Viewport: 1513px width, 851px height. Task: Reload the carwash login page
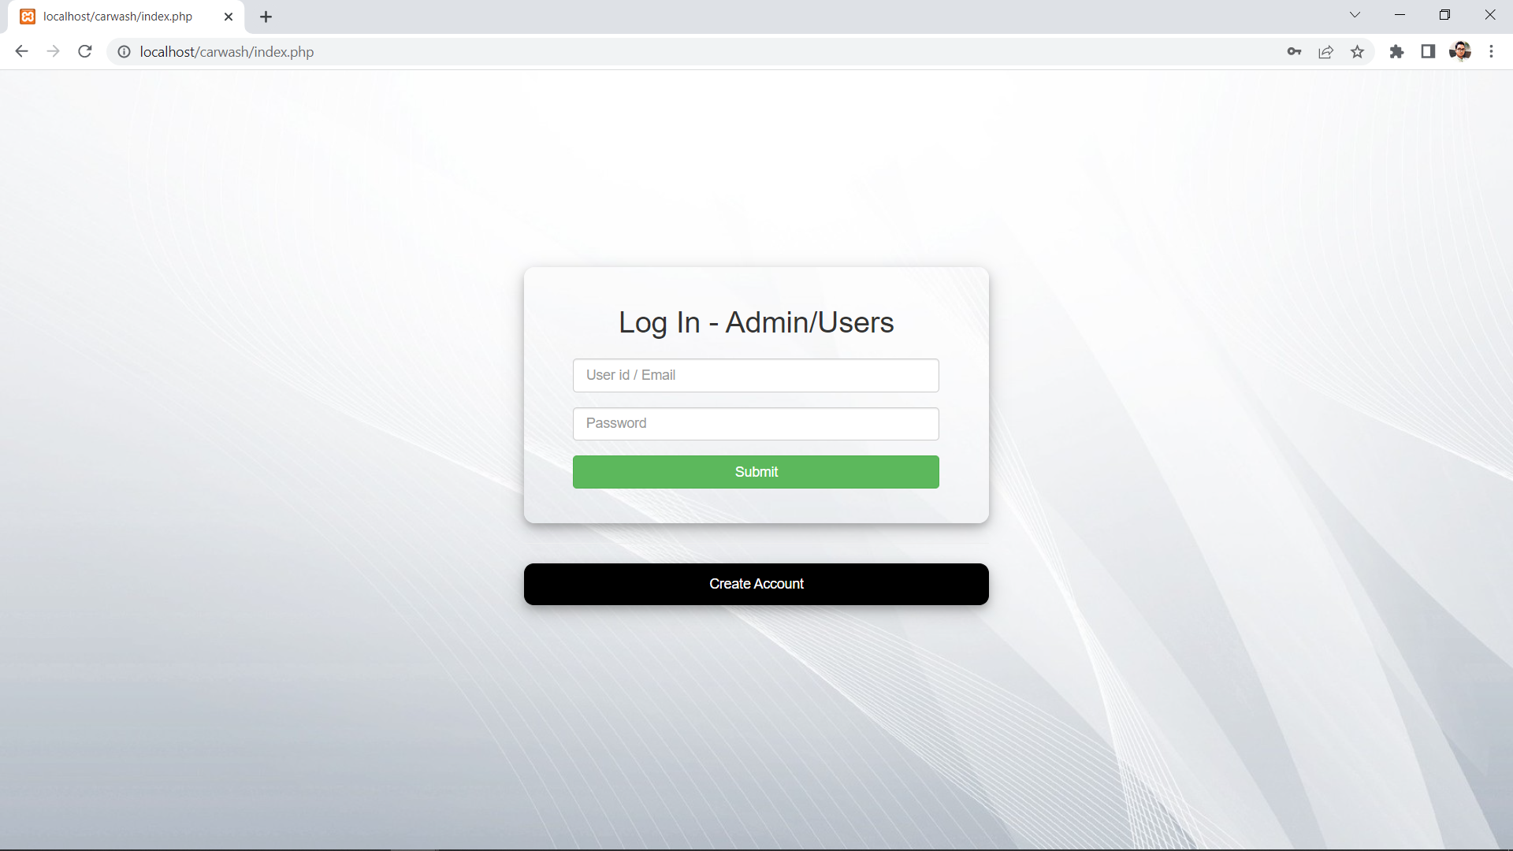(x=85, y=51)
